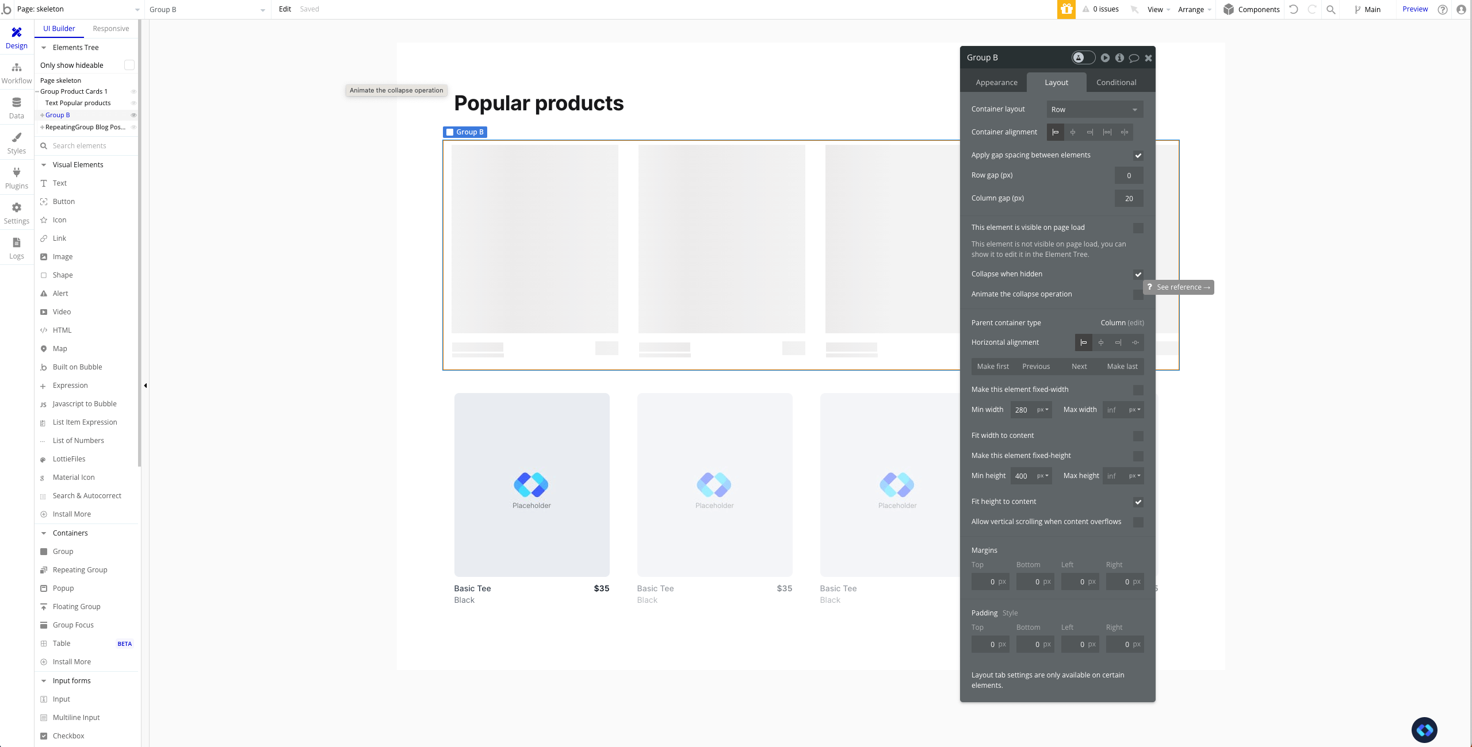Screen dimensions: 1472x747
Task: Select center container alignment icon
Action: click(1072, 132)
